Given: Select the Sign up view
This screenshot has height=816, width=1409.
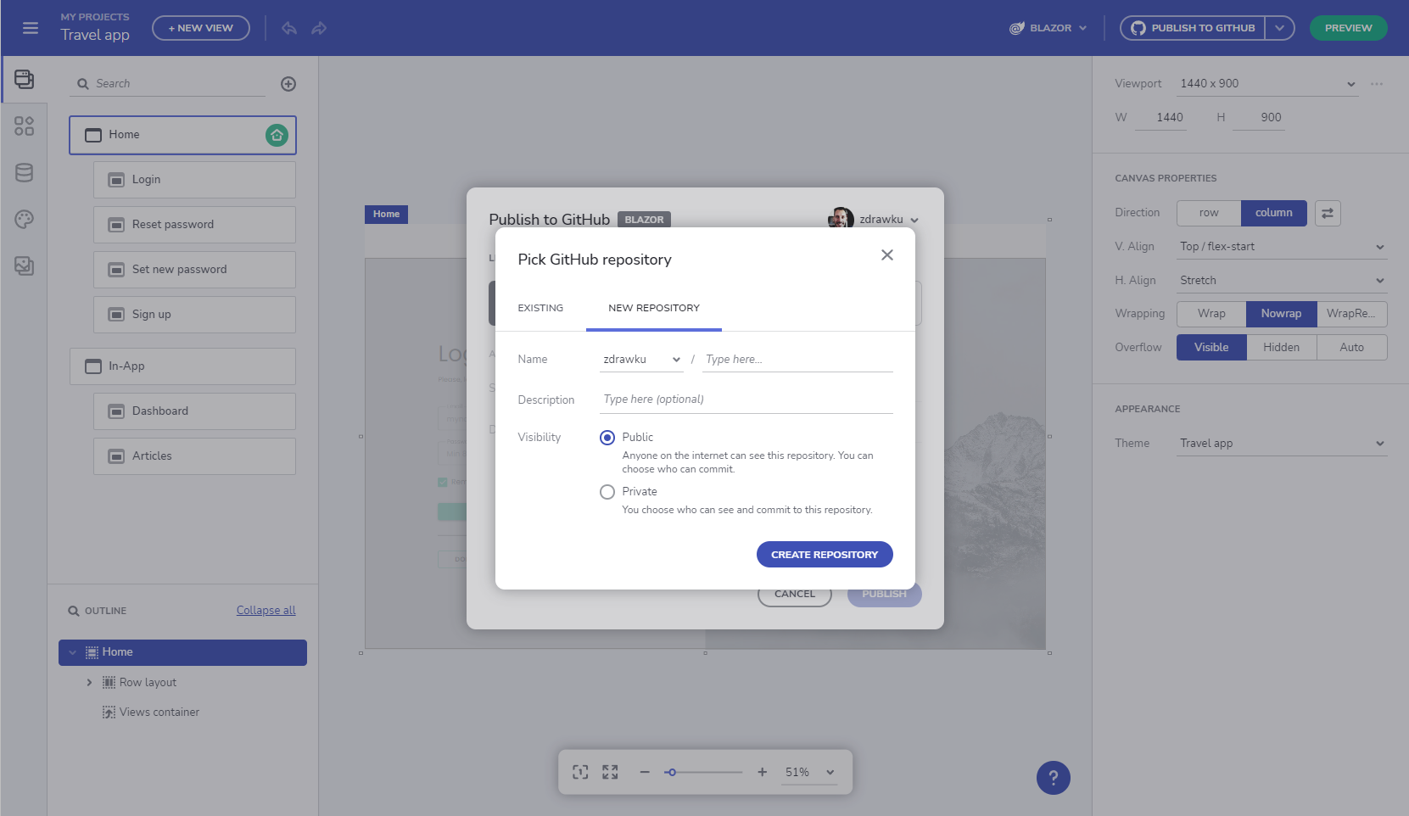Looking at the screenshot, I should tap(194, 315).
